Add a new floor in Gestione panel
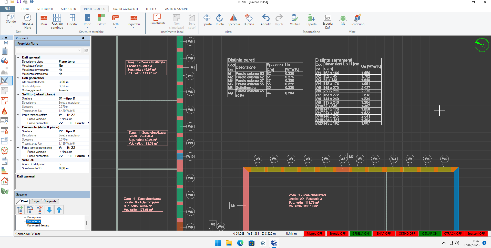Image resolution: width=491 pixels, height=248 pixels. [x=20, y=210]
